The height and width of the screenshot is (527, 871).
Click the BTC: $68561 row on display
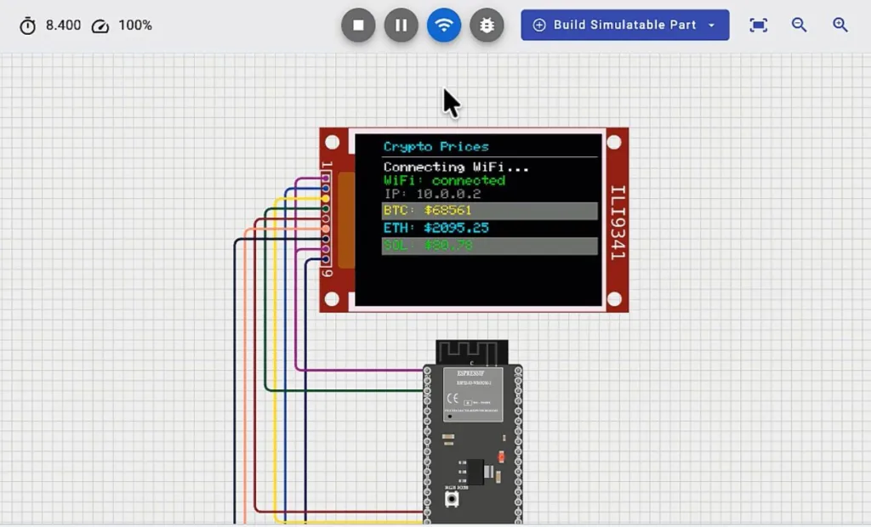tap(489, 211)
